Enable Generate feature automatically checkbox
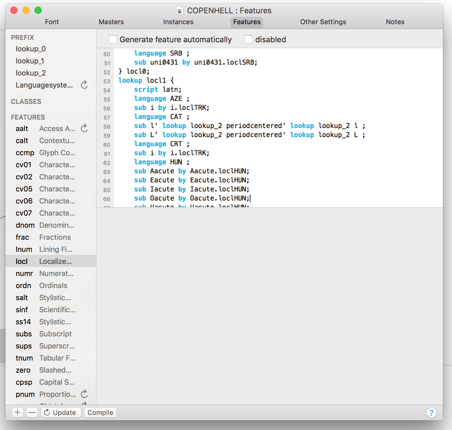The image size is (452, 430). [x=113, y=40]
